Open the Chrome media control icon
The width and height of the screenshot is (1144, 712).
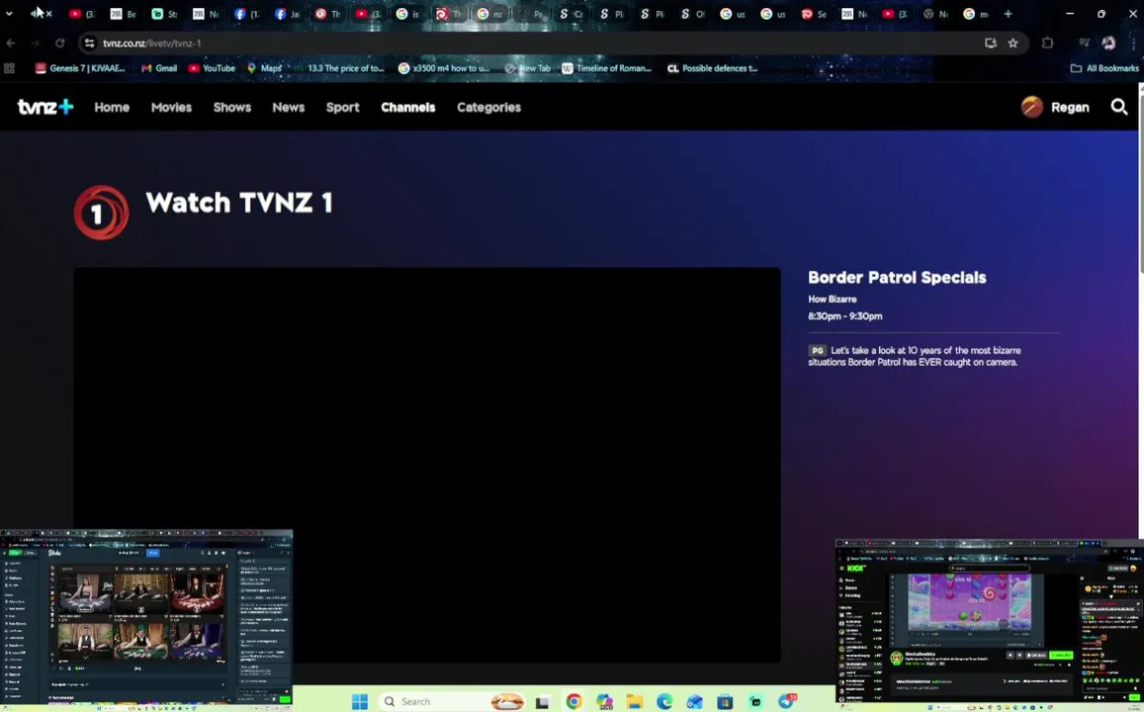[1084, 44]
